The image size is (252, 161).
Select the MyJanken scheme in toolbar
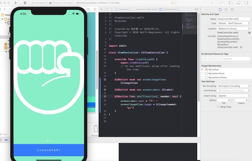pyautogui.click(x=39, y=3)
